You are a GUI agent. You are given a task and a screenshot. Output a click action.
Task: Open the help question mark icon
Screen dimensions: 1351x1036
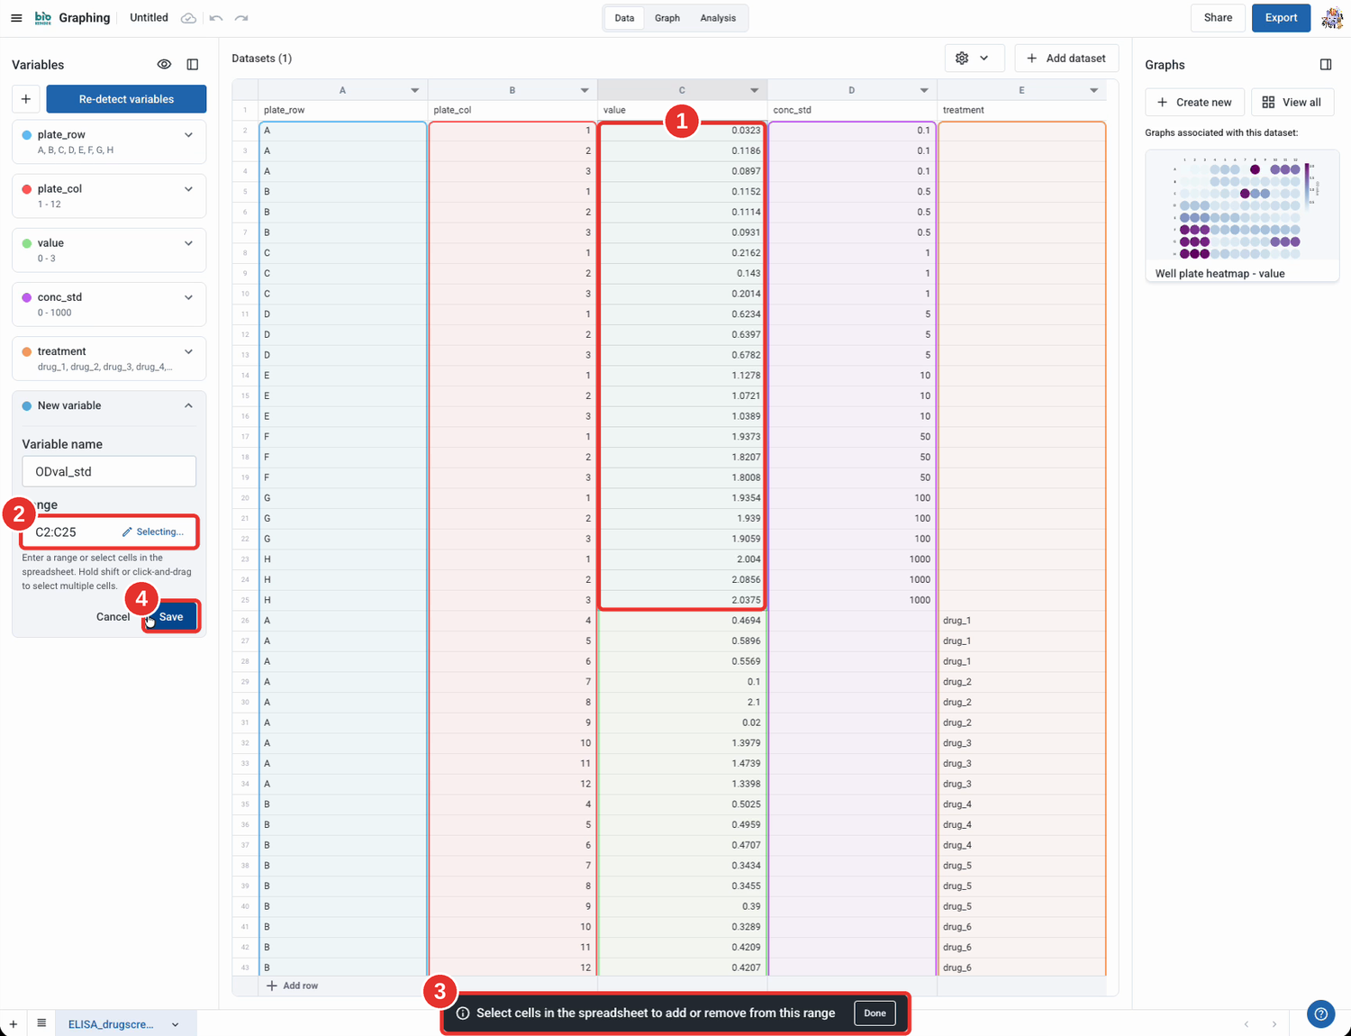tap(1320, 1014)
